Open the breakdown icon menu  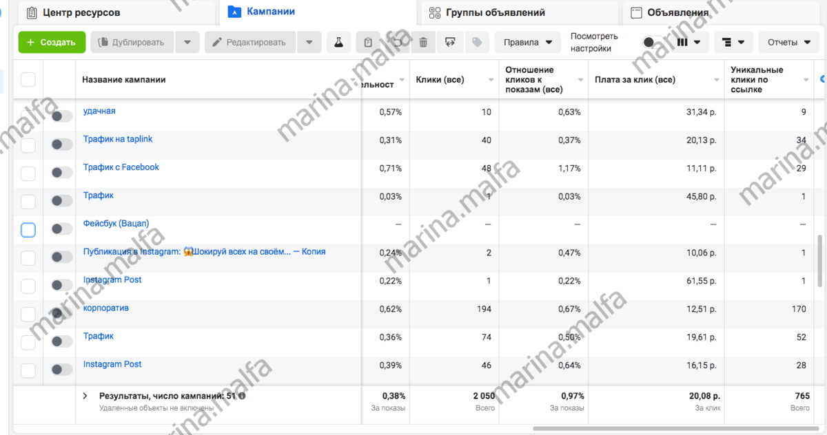(733, 42)
